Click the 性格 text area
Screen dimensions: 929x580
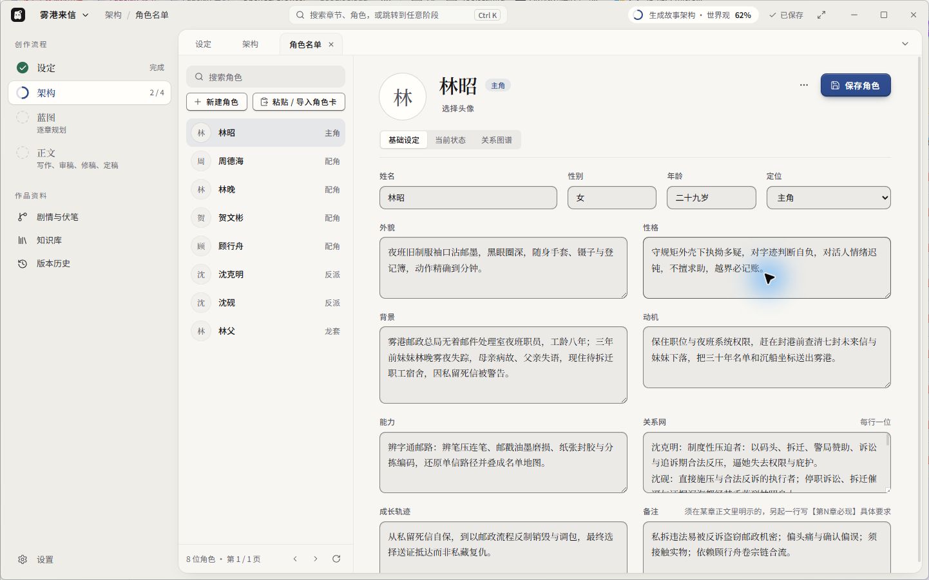click(x=767, y=268)
